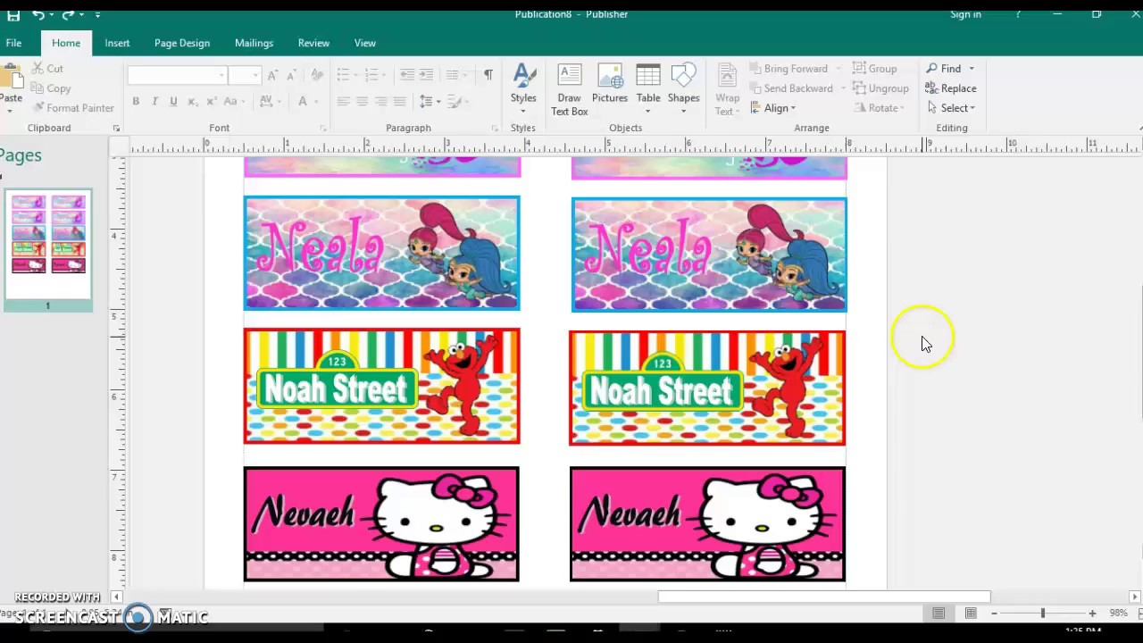Click the Ungroup objects icon
This screenshot has width=1143, height=643.
point(881,88)
